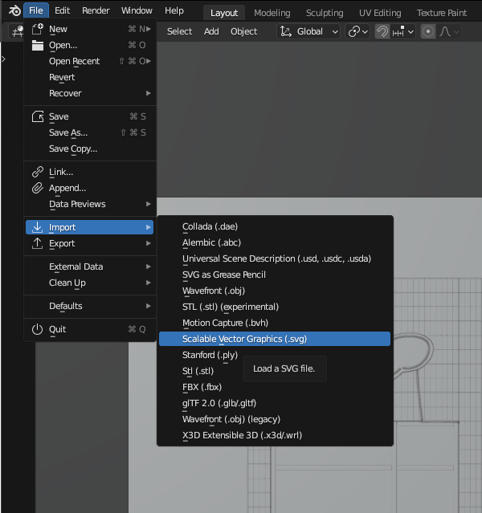Import Universal Scene Description file
Image resolution: width=482 pixels, height=513 pixels.
(275, 259)
